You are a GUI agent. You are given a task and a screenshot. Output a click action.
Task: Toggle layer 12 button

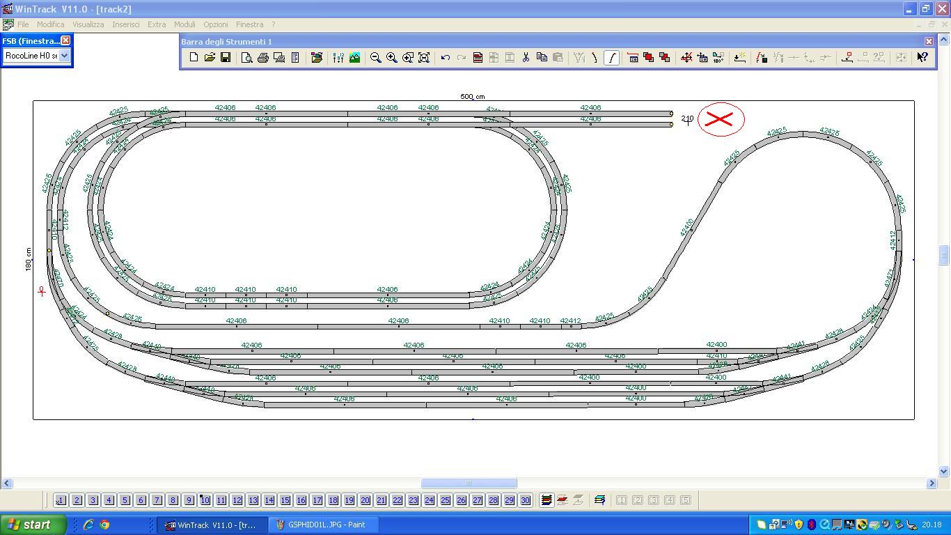[x=237, y=500]
